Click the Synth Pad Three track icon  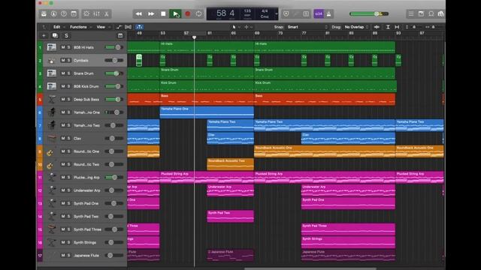[52, 229]
